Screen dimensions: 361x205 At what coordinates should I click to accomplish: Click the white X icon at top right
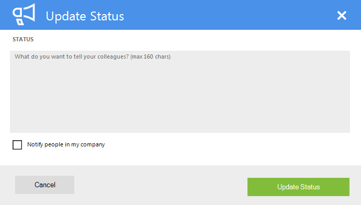342,16
